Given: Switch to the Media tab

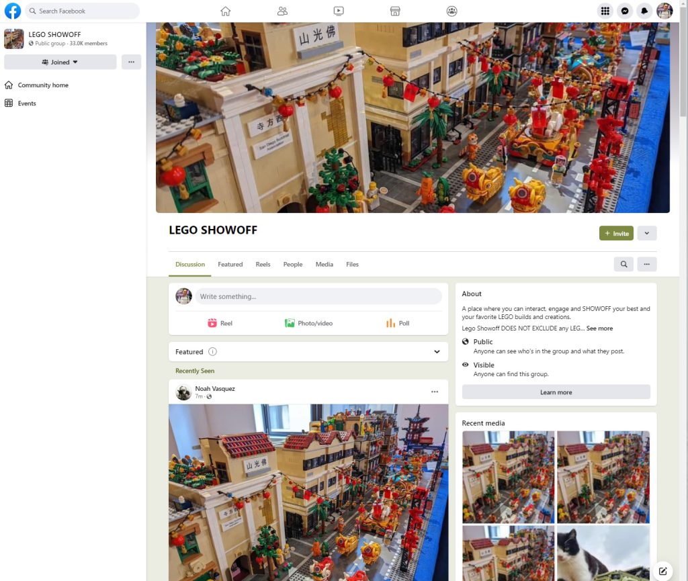Looking at the screenshot, I should [324, 265].
